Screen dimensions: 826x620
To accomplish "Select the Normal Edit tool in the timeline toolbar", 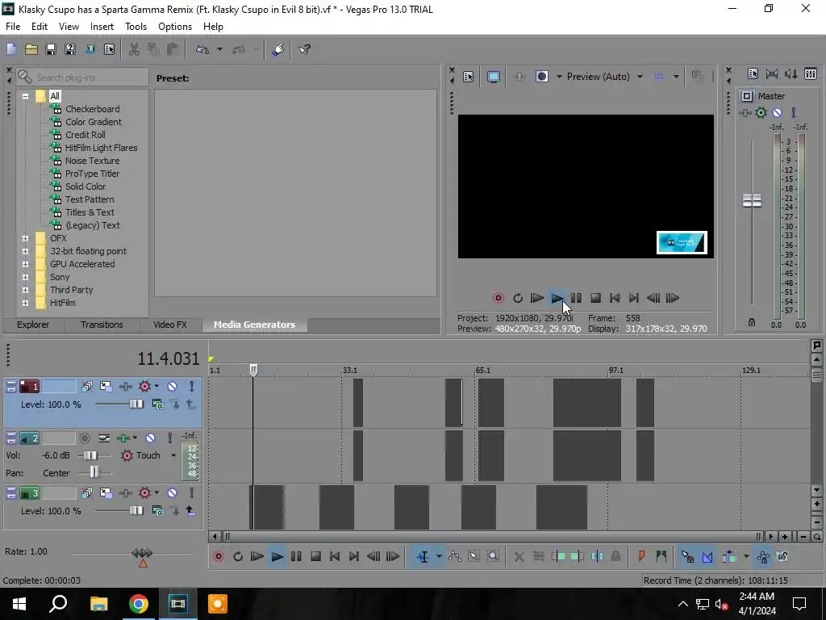I will pyautogui.click(x=423, y=556).
